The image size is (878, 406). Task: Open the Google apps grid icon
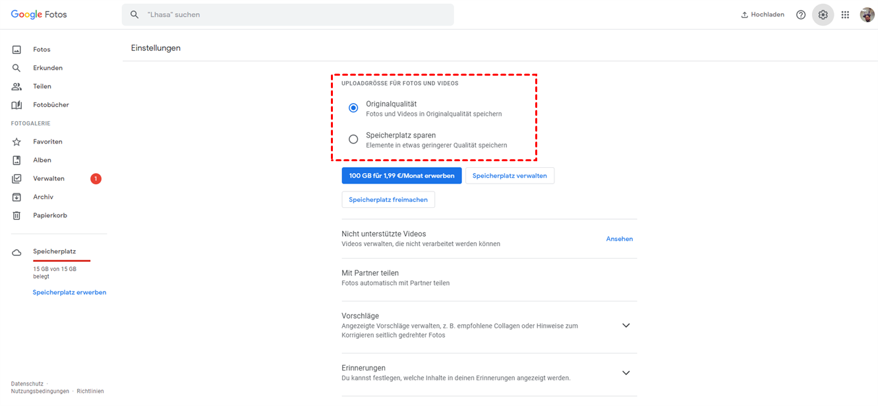pos(845,14)
